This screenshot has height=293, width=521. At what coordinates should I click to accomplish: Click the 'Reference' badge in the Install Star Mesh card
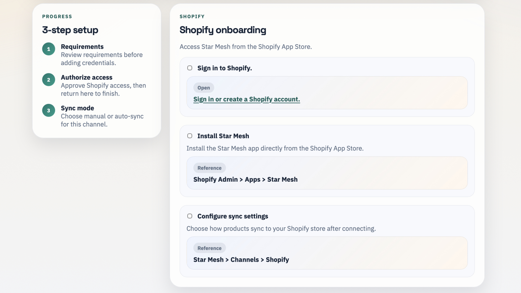[209, 168]
